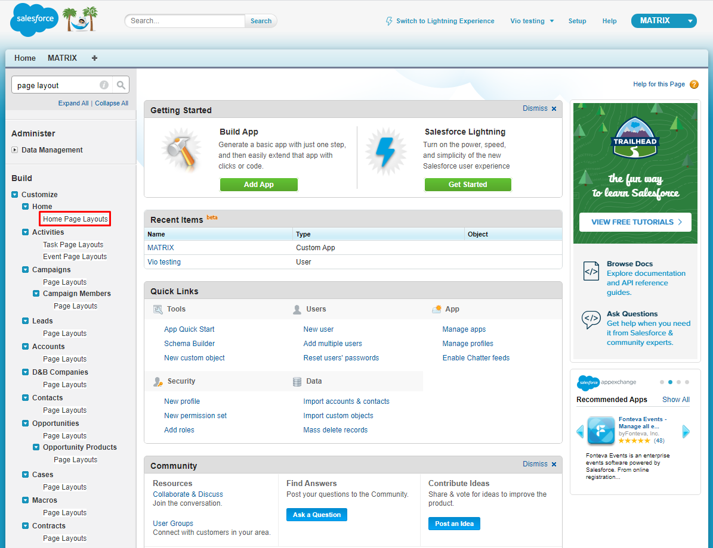The width and height of the screenshot is (713, 548).
Task: Click the Quick Find magnifier icon
Action: 121,85
